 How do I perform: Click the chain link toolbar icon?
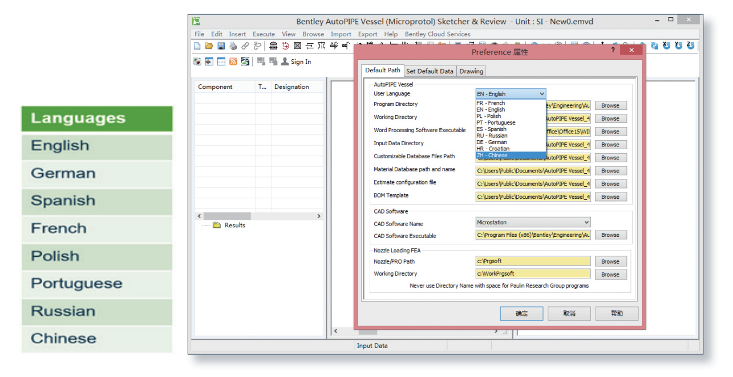[245, 46]
